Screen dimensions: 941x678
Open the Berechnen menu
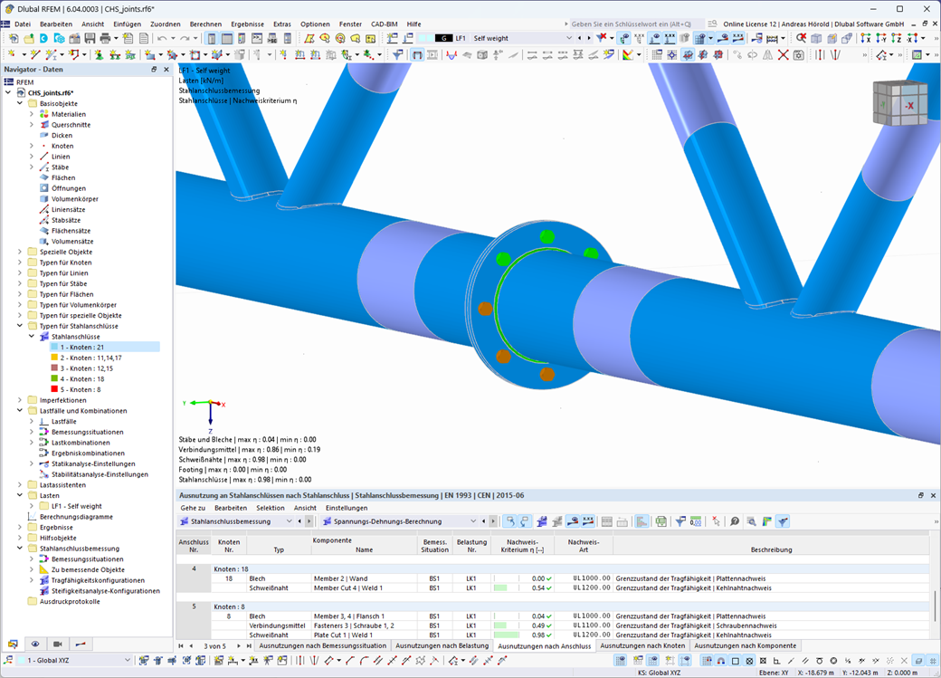point(205,24)
